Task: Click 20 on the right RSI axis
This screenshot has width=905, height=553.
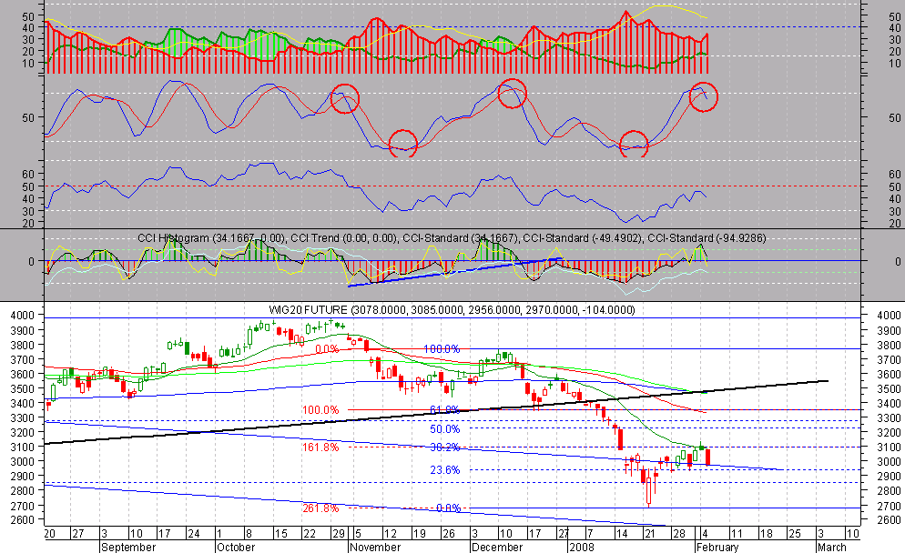Action: pyautogui.click(x=895, y=223)
